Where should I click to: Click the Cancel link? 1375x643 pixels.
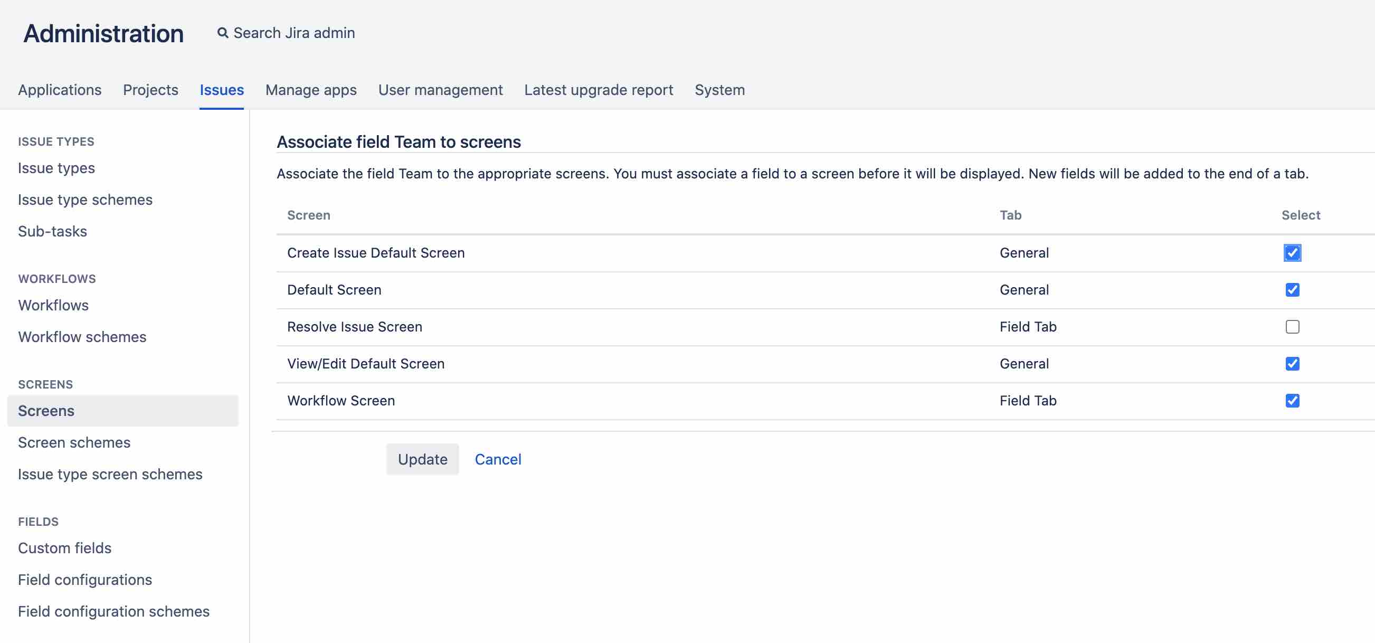[x=497, y=459]
